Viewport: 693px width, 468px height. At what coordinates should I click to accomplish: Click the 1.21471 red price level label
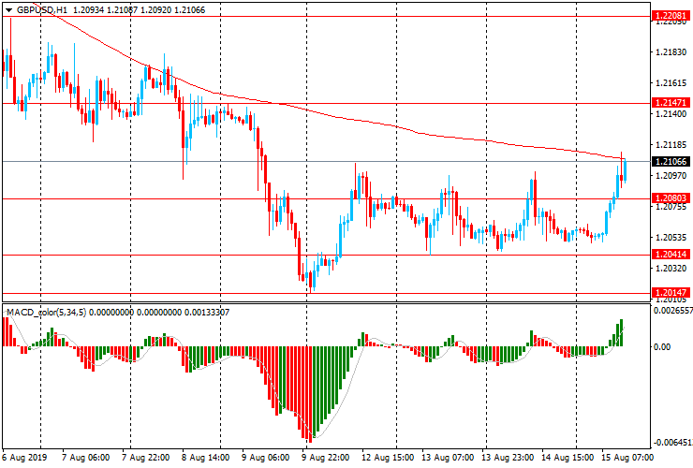point(671,103)
